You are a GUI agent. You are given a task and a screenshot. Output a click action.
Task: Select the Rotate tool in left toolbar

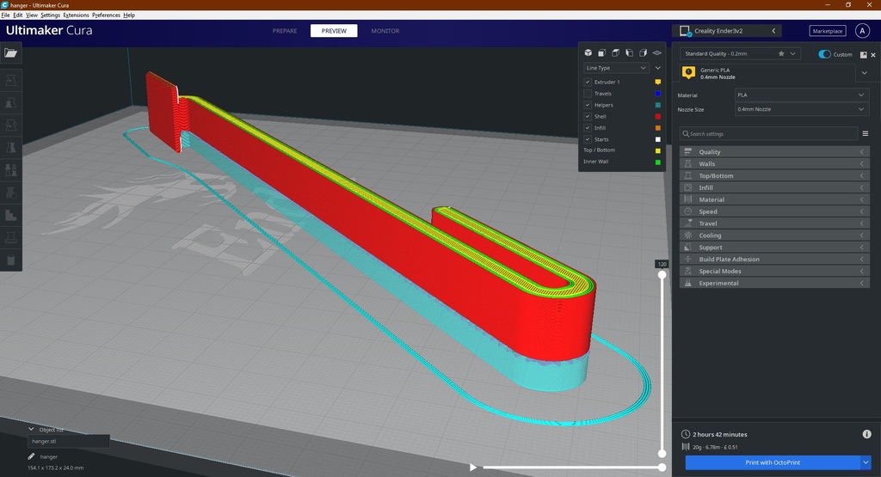[x=10, y=125]
